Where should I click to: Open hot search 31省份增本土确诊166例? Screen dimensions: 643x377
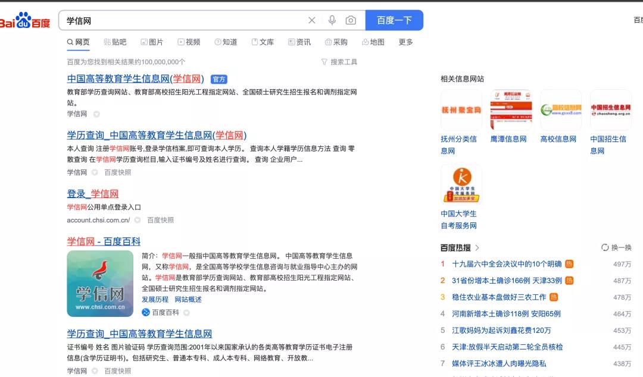coord(507,281)
